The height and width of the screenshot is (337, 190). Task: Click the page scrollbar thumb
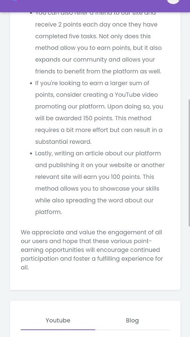189,163
